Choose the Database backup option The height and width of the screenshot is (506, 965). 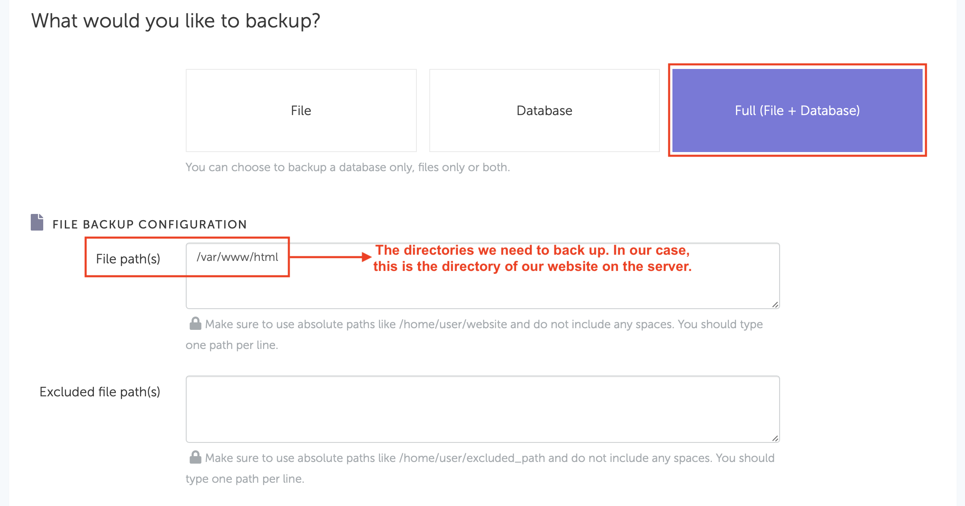(x=544, y=111)
